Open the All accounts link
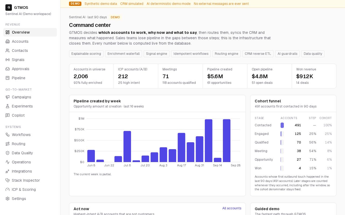 pos(232,208)
